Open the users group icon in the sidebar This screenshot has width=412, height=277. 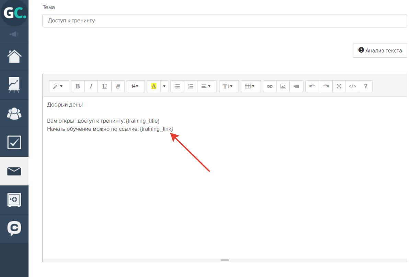(14, 114)
